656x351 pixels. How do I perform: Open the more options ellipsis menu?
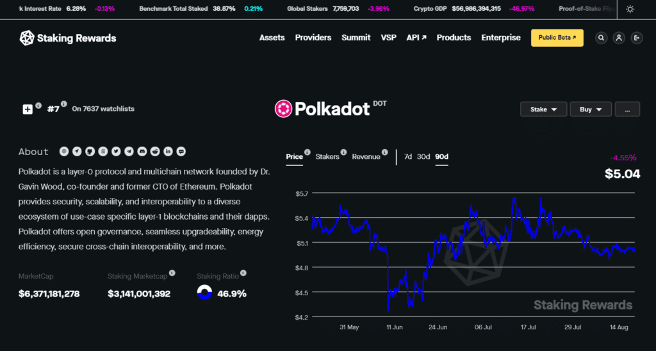(x=627, y=110)
